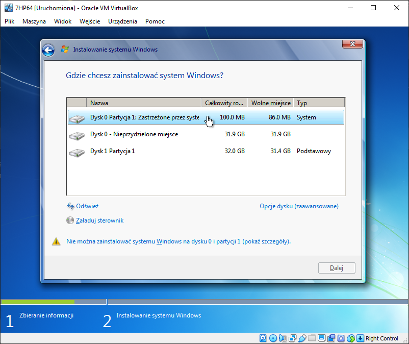
Task: Click the Instalowanie systemu Windows step 2 label
Action: [x=159, y=315]
